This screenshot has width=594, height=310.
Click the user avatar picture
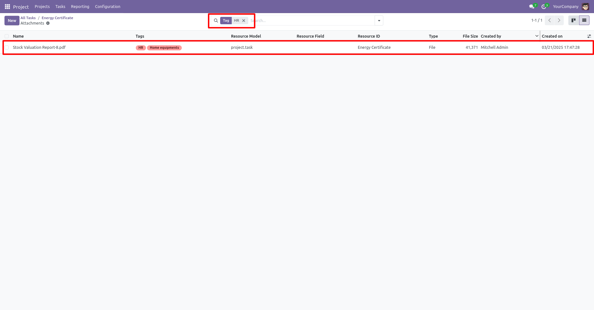coord(585,6)
